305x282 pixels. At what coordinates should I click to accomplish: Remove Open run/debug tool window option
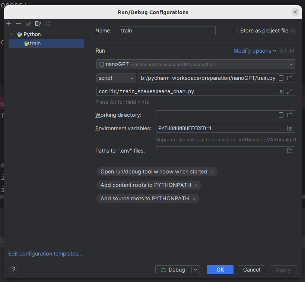pyautogui.click(x=212, y=172)
